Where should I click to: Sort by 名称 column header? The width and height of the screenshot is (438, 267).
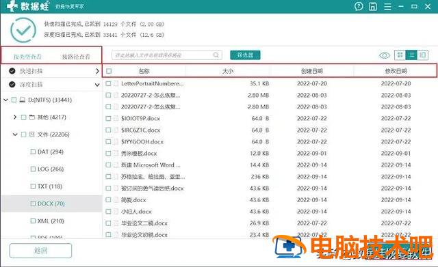pyautogui.click(x=144, y=71)
